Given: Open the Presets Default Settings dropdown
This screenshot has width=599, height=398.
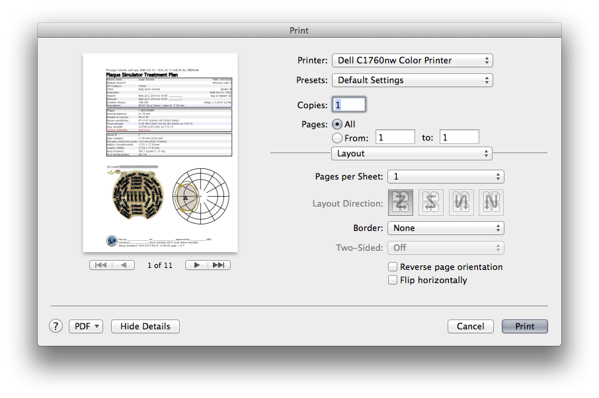Looking at the screenshot, I should click(x=412, y=80).
